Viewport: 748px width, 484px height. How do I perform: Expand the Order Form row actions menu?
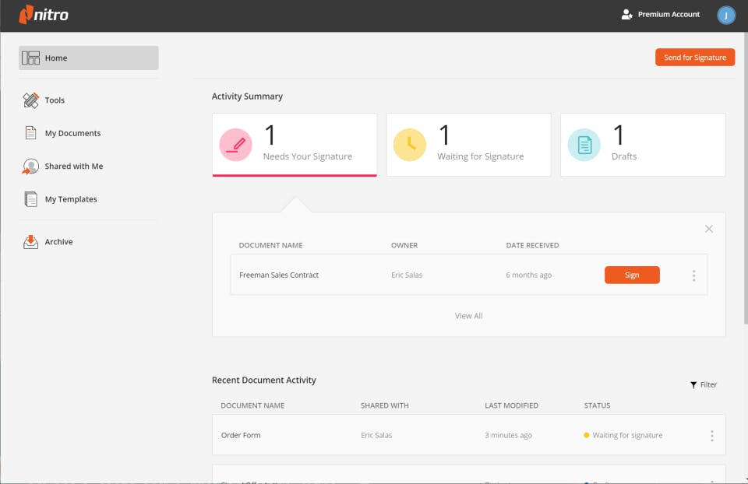[711, 435]
